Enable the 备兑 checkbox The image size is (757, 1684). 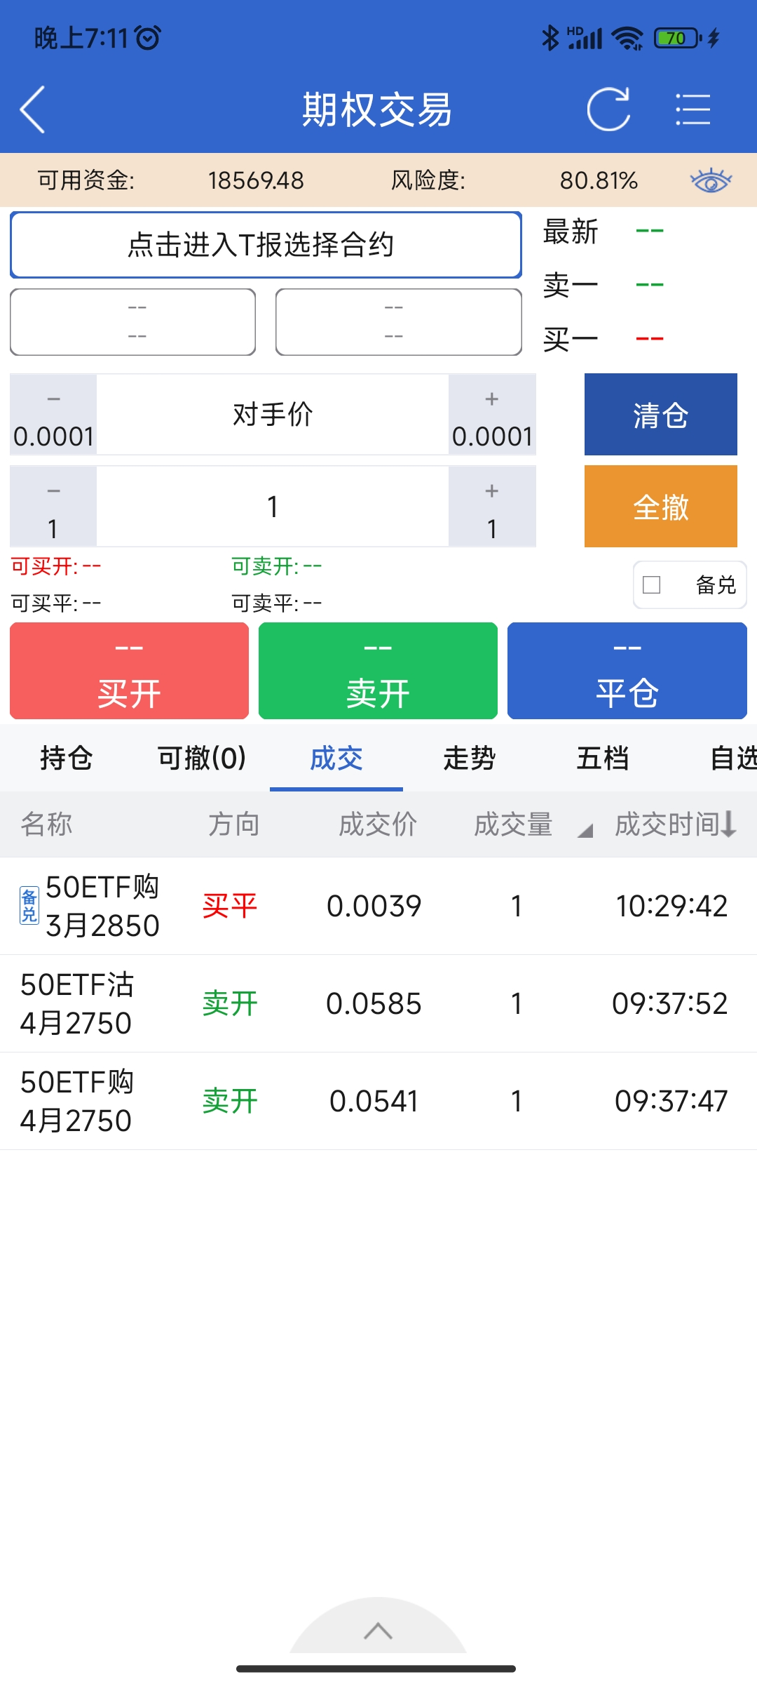(652, 584)
